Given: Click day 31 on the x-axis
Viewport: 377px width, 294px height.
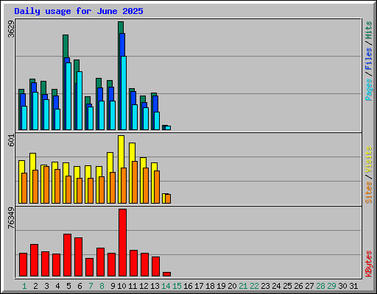Looking at the screenshot, I should (x=353, y=286).
